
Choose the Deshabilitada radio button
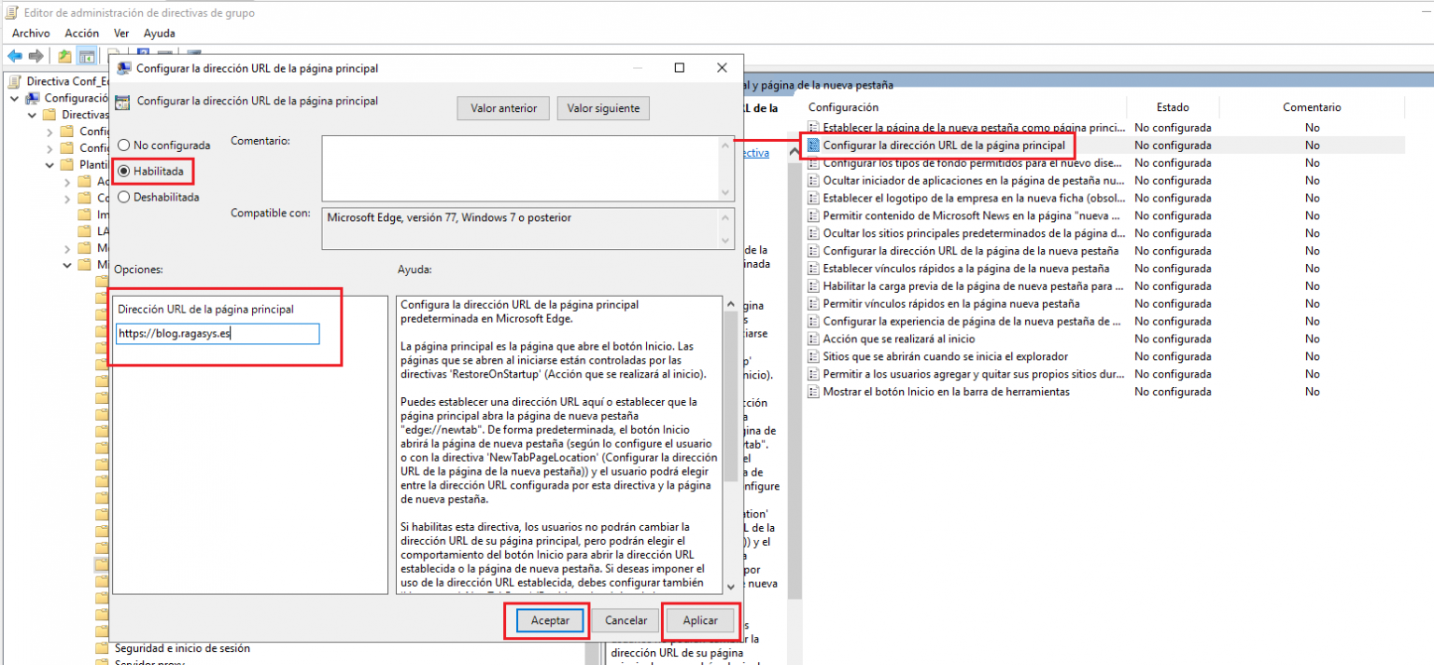tap(124, 197)
